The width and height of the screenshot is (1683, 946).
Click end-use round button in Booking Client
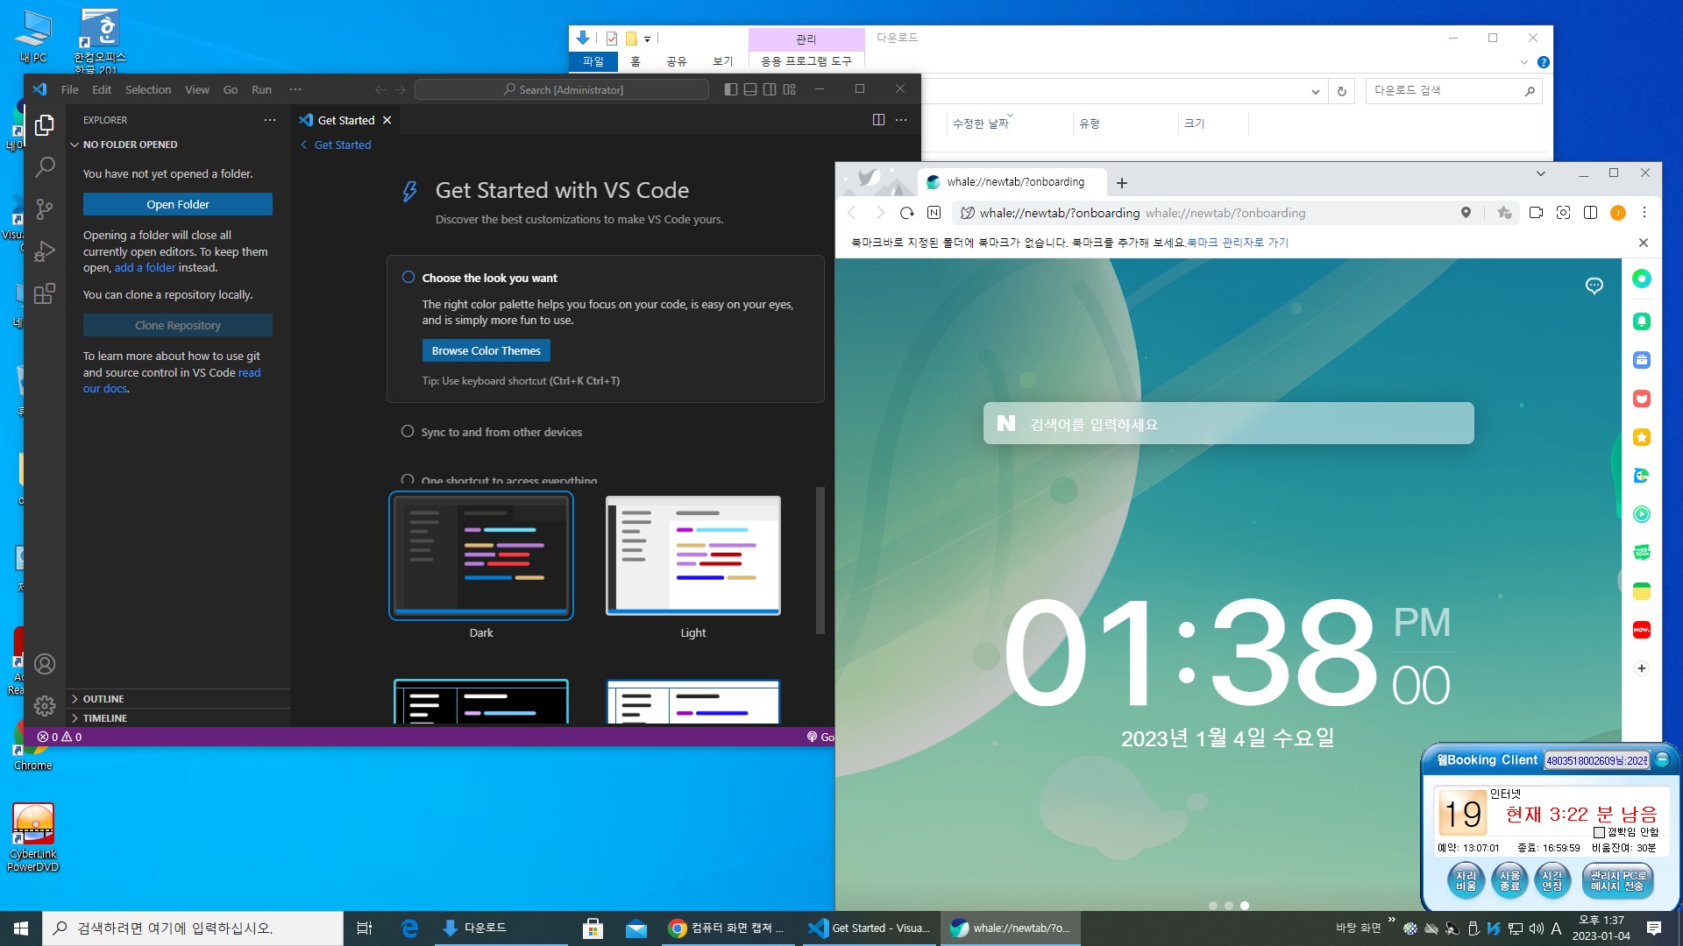click(1509, 880)
